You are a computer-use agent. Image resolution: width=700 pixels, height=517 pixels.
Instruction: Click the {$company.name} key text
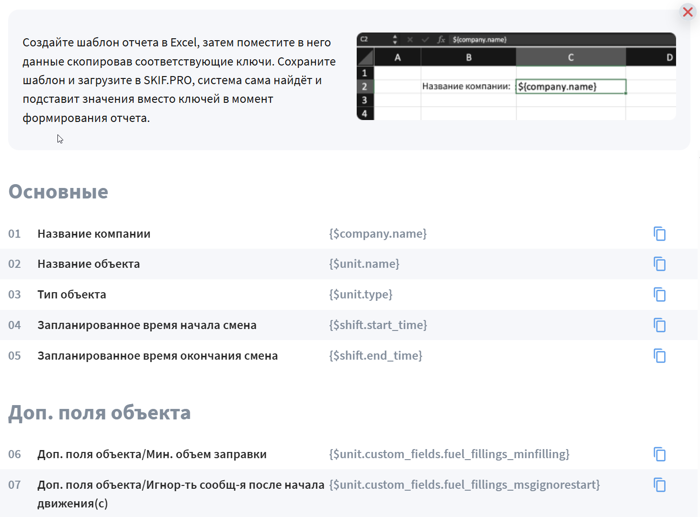[x=378, y=234]
